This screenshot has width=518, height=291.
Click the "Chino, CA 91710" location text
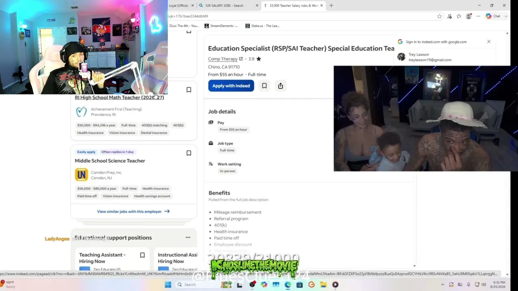pos(224,67)
